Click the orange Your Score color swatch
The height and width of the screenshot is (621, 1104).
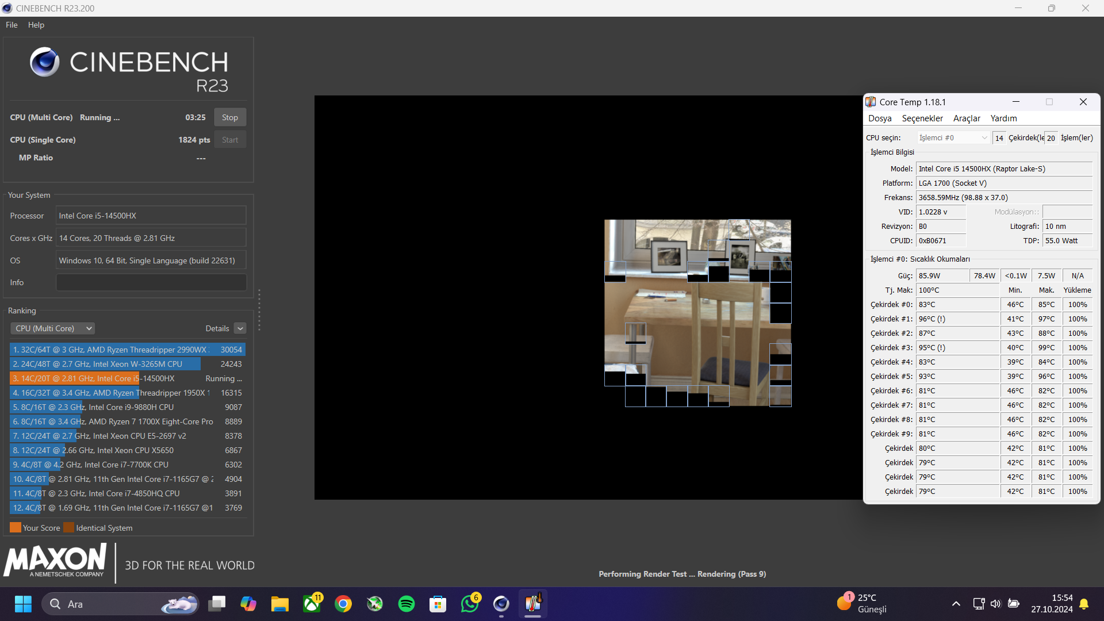coord(16,528)
